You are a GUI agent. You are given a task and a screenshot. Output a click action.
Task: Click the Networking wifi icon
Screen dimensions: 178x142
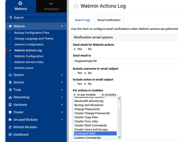10,97
